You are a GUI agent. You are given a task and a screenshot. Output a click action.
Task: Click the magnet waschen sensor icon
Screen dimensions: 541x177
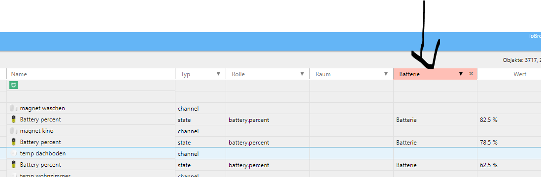coord(13,108)
